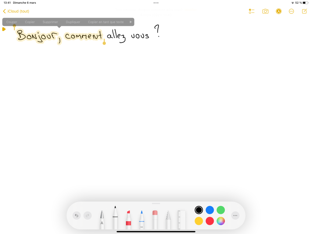Select the handwriting-to-text pen with letter A
The height and width of the screenshot is (234, 312).
[102, 219]
